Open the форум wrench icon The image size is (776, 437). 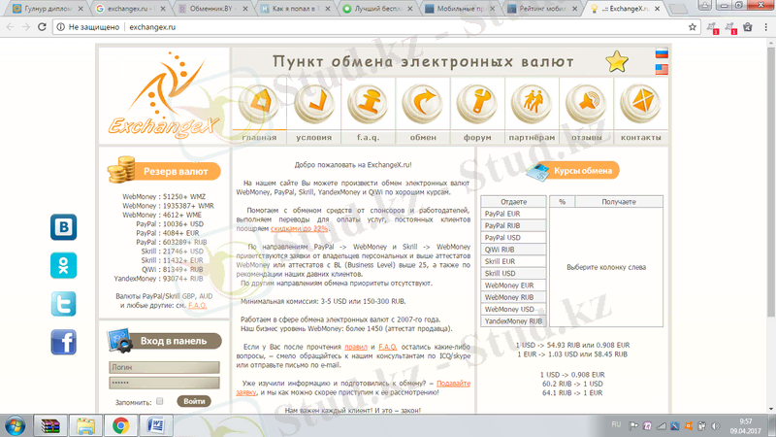pyautogui.click(x=477, y=104)
